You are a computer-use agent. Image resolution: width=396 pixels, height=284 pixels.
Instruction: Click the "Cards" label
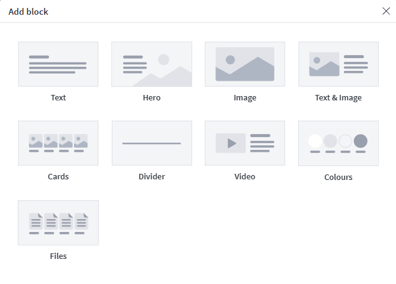(x=58, y=176)
